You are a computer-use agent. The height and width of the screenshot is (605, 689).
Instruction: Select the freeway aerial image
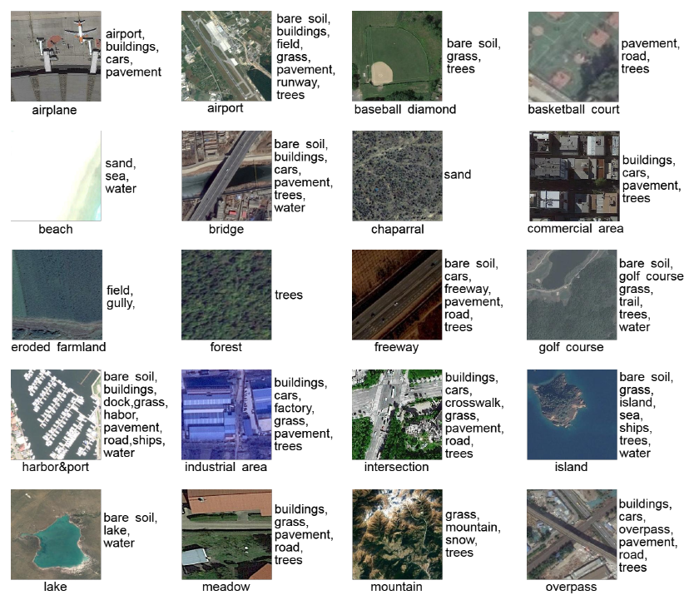click(x=397, y=295)
